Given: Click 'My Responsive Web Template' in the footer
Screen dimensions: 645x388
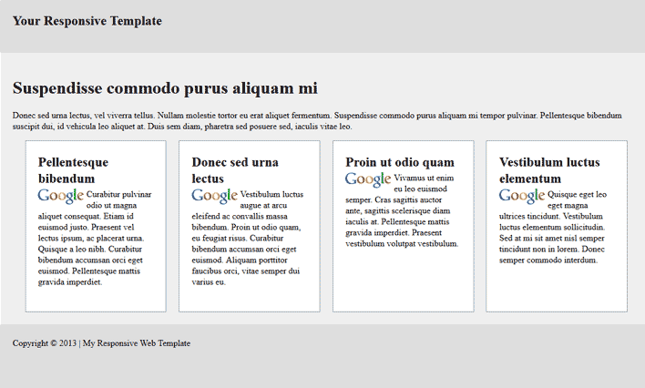Looking at the screenshot, I should [137, 343].
